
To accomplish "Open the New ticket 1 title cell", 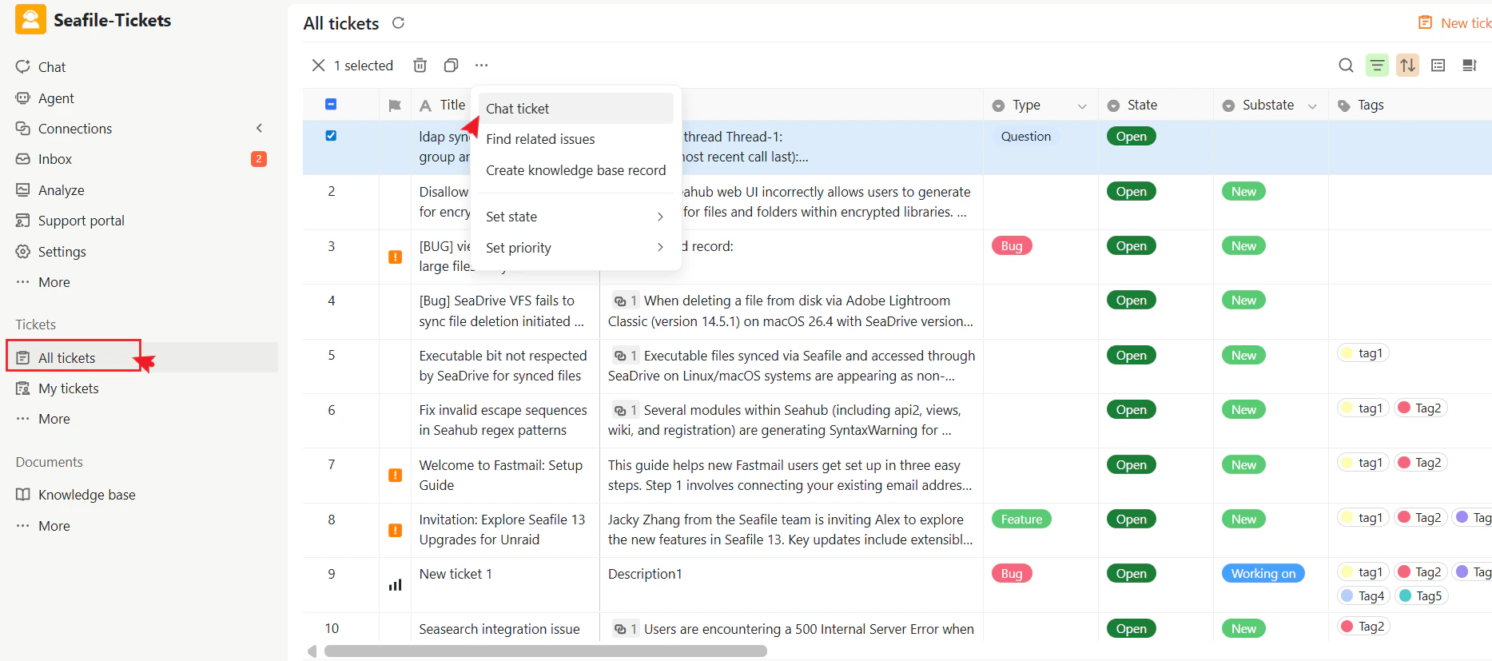I will 505,585.
